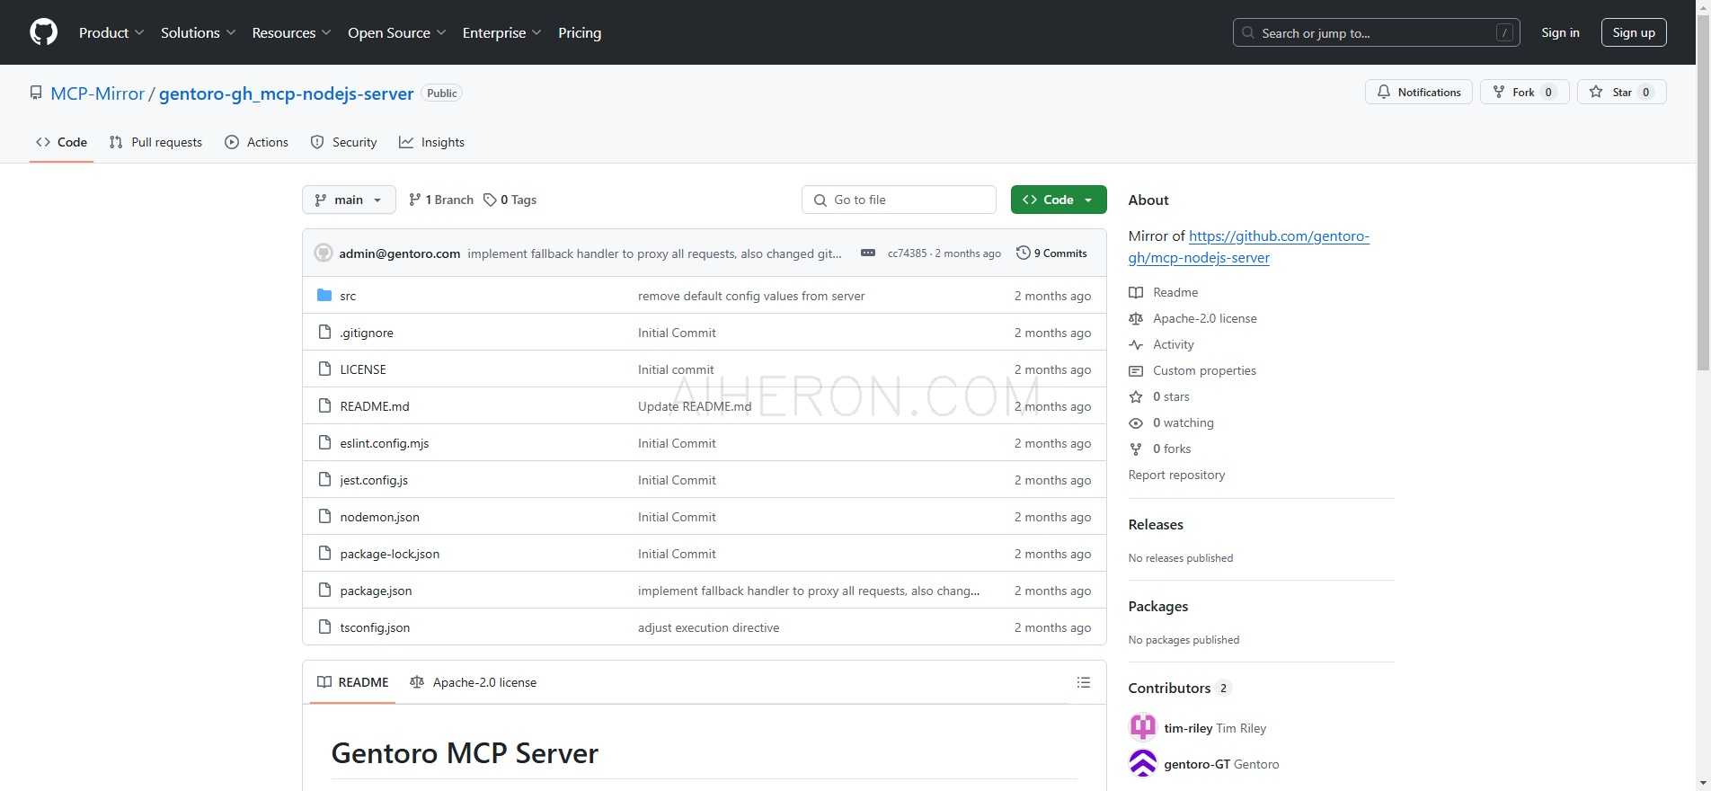Screen dimensions: 1711x791
Task: Open the package.json file
Action: pyautogui.click(x=376, y=591)
